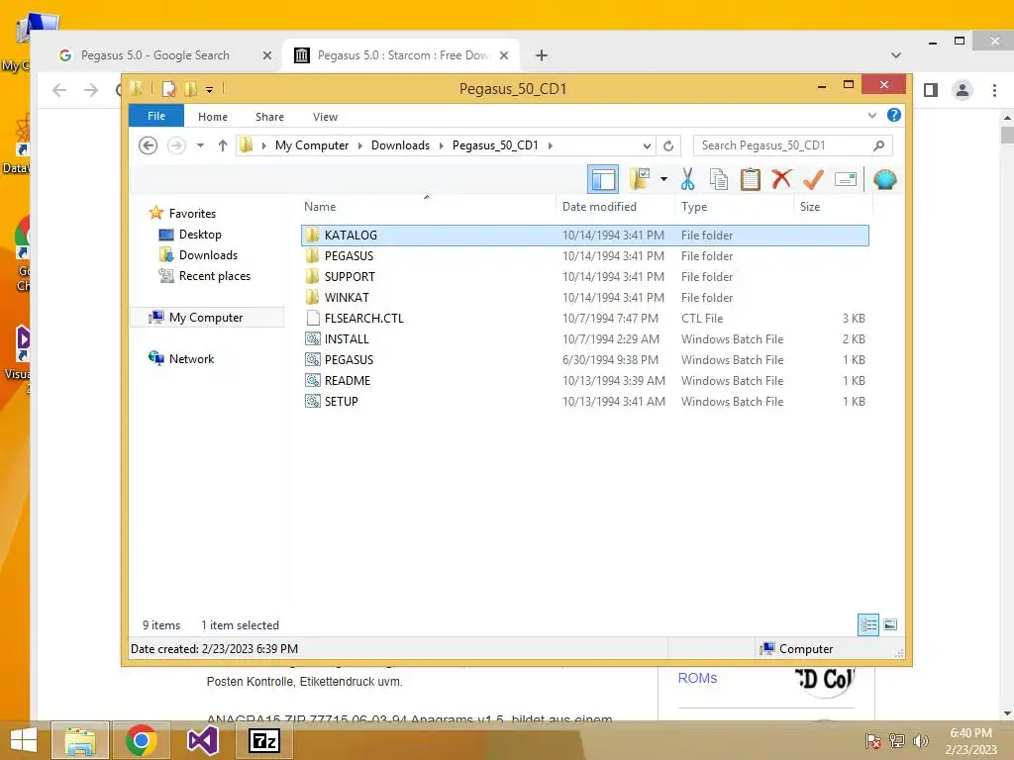Select the WINKAT folder

[x=584, y=297]
